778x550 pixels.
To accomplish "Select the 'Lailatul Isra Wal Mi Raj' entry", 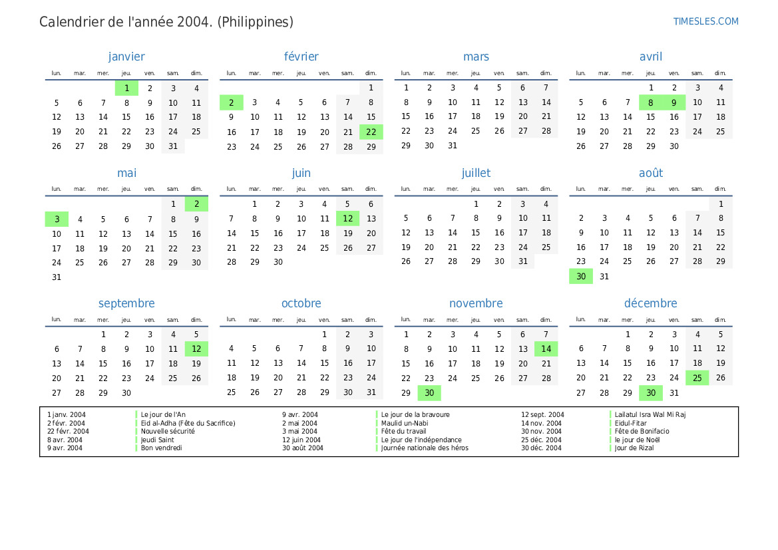I will pos(650,414).
